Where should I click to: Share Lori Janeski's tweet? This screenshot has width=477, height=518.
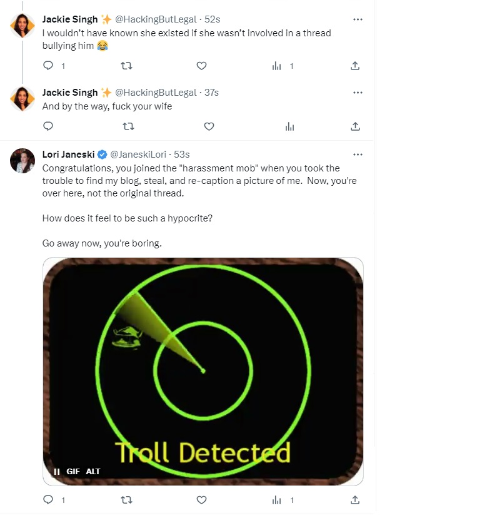click(x=355, y=500)
